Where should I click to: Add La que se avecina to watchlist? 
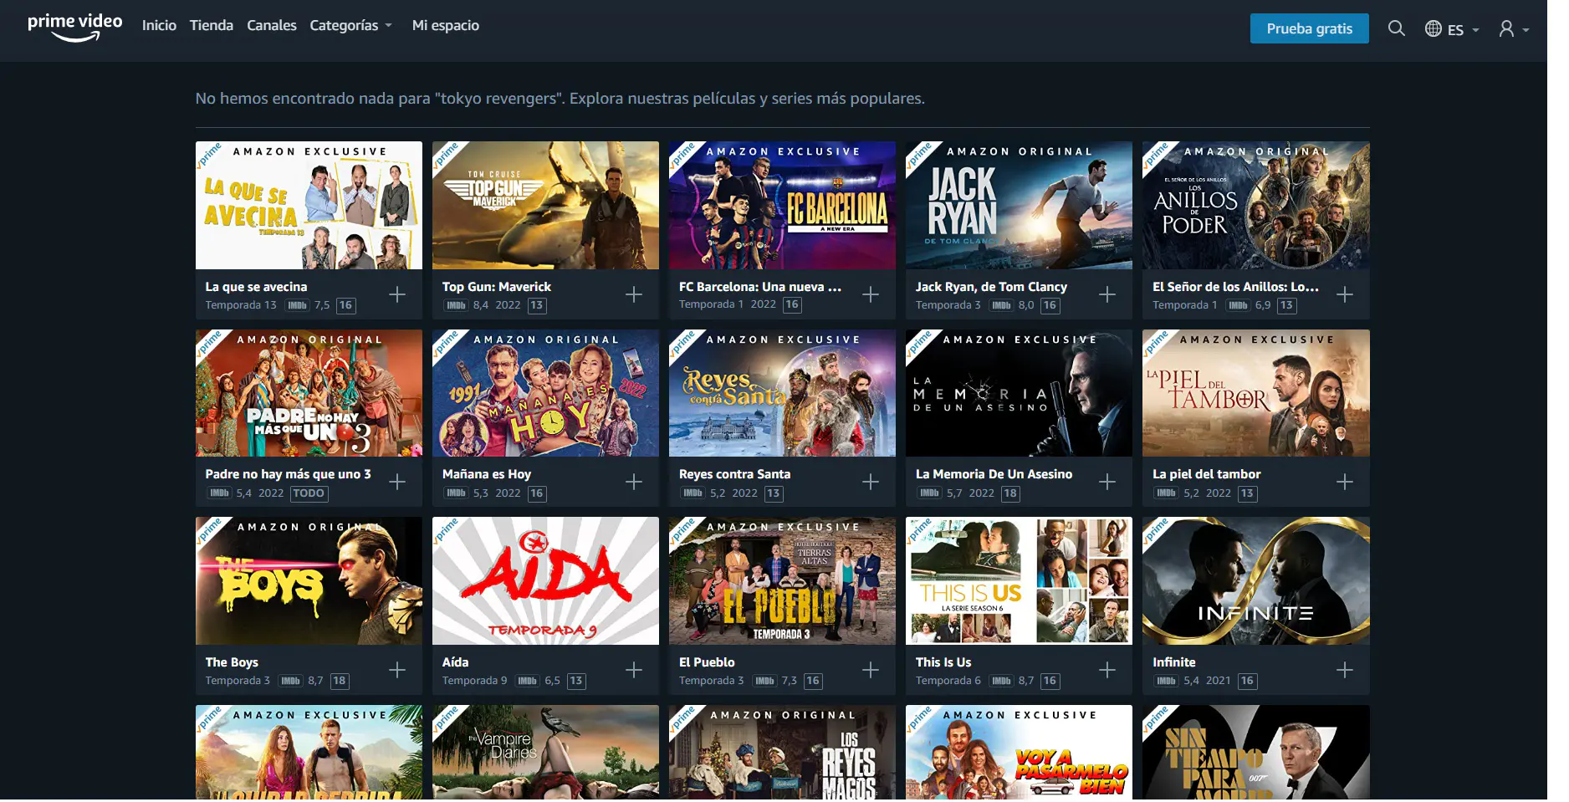coord(397,294)
